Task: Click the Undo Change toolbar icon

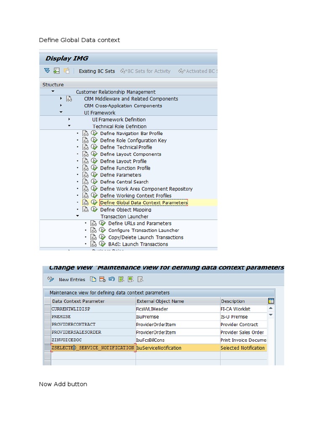Action: [111, 279]
